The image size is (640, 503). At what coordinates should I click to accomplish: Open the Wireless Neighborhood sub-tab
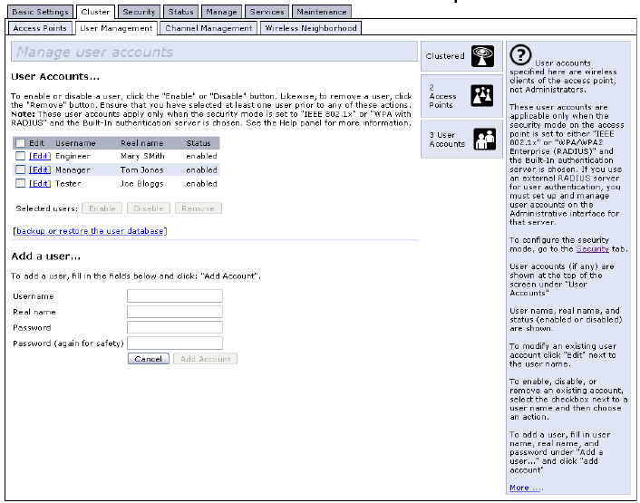pyautogui.click(x=310, y=28)
